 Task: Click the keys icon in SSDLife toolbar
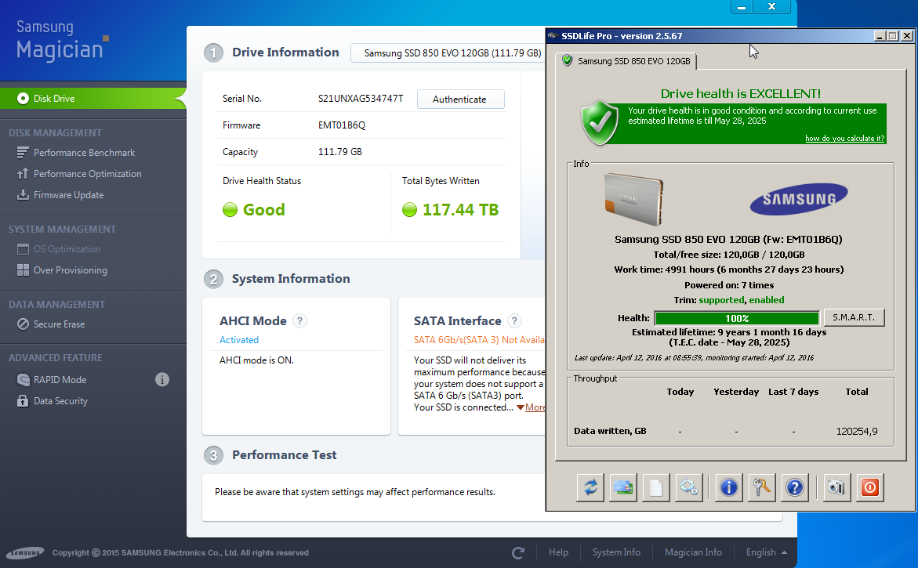(x=762, y=487)
